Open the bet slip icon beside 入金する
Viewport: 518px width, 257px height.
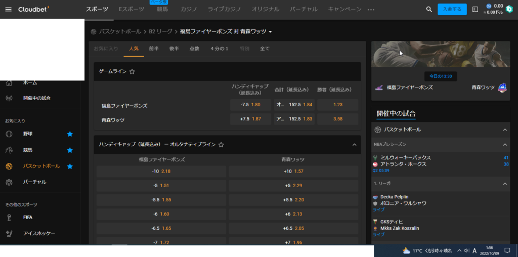(x=475, y=9)
